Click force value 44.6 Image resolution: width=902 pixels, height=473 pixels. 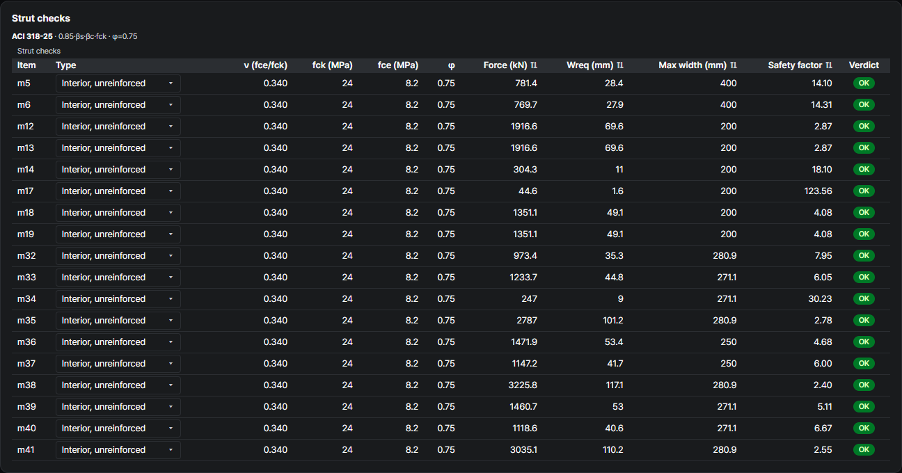528,191
